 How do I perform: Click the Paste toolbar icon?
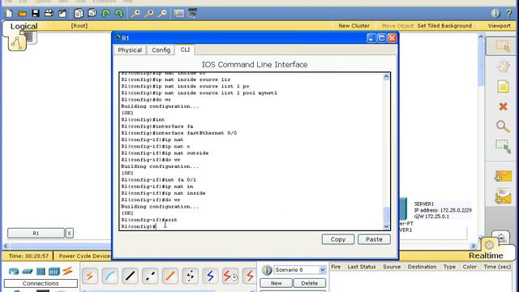click(92, 13)
